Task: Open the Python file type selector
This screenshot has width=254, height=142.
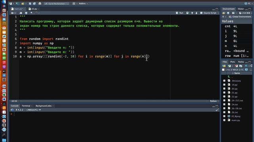Action: click(x=214, y=101)
